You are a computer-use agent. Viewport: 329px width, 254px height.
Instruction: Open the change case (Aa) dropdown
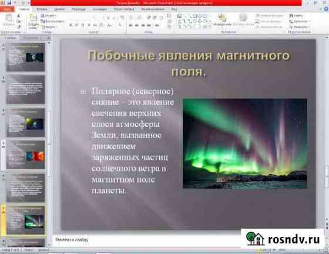pyautogui.click(x=109, y=25)
